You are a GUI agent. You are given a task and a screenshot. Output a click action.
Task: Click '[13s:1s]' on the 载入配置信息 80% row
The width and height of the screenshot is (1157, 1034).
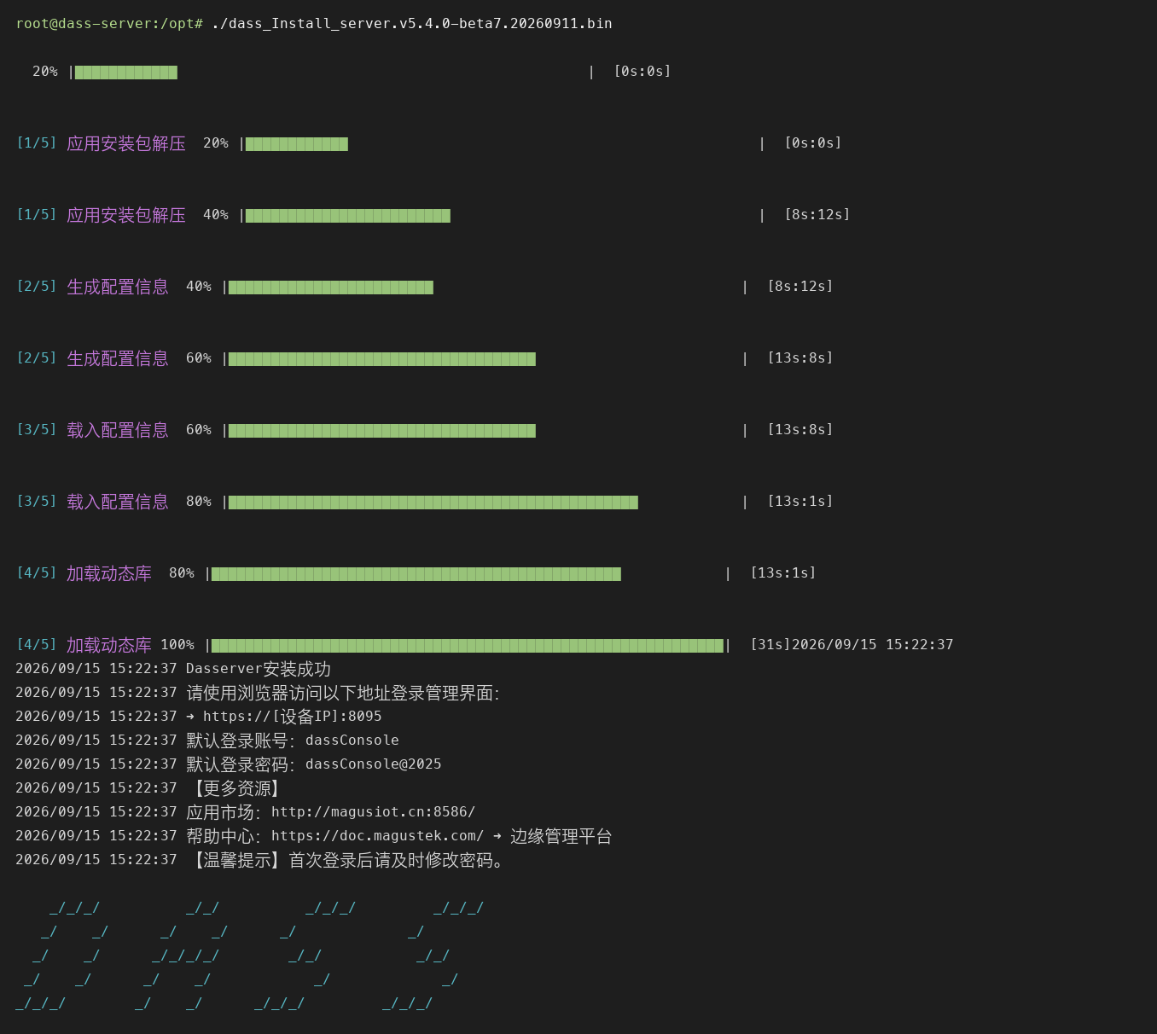point(800,502)
